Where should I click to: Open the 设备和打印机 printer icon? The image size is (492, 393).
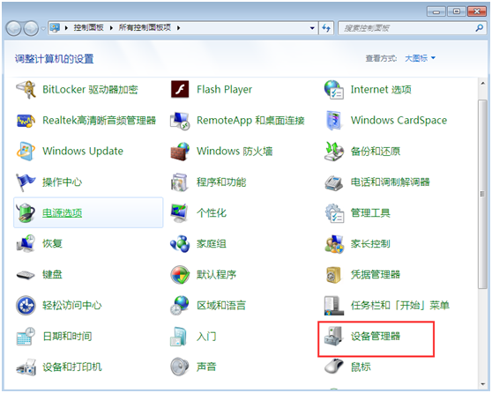point(26,367)
